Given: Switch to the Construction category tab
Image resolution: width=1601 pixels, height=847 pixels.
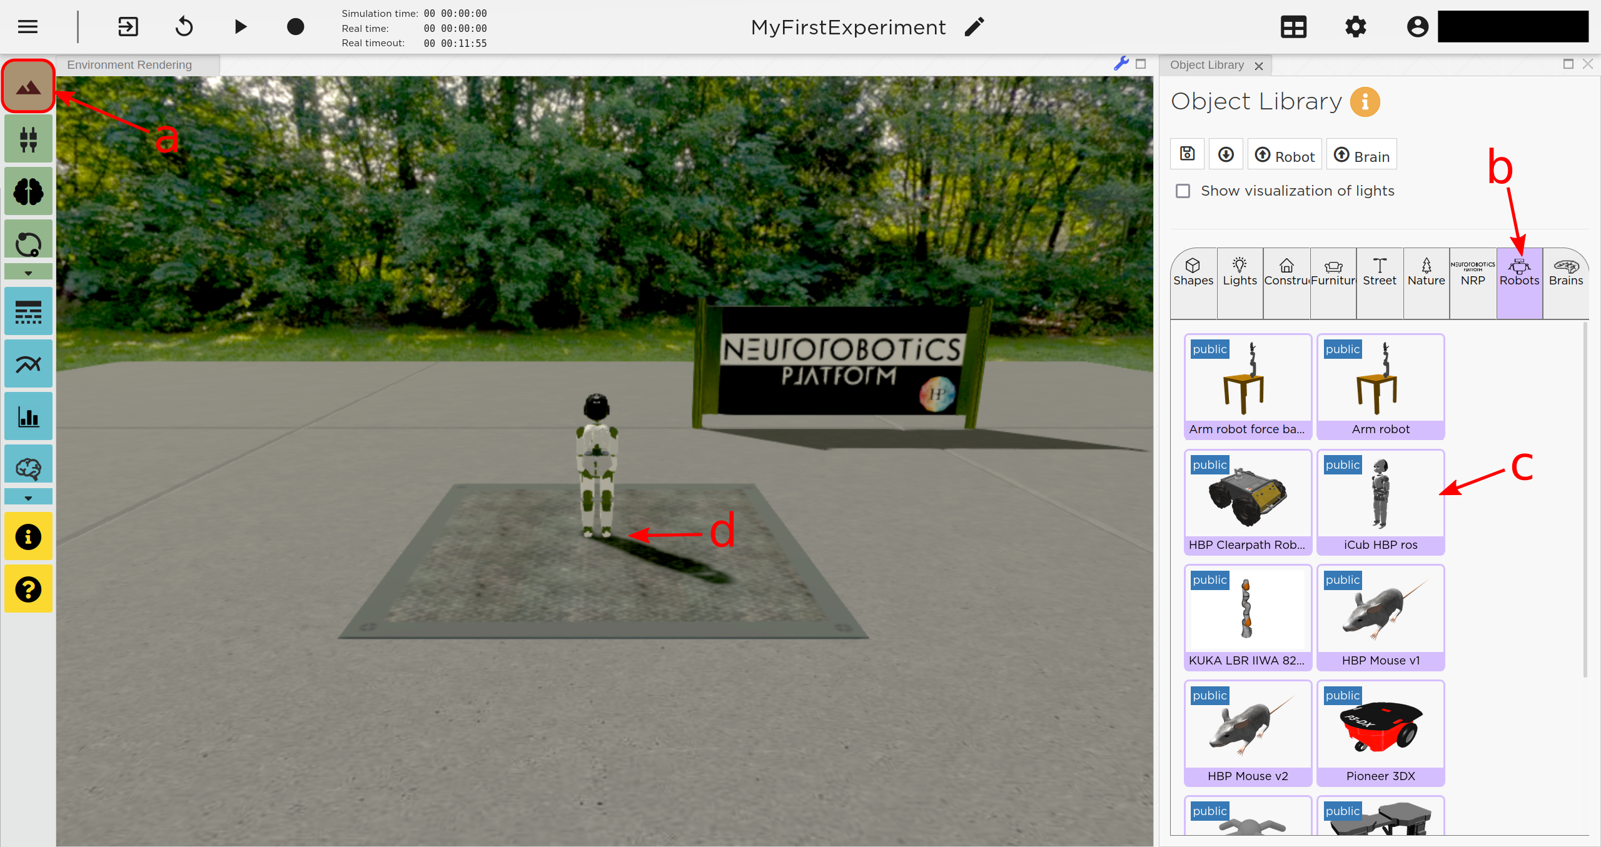Looking at the screenshot, I should click(x=1286, y=284).
